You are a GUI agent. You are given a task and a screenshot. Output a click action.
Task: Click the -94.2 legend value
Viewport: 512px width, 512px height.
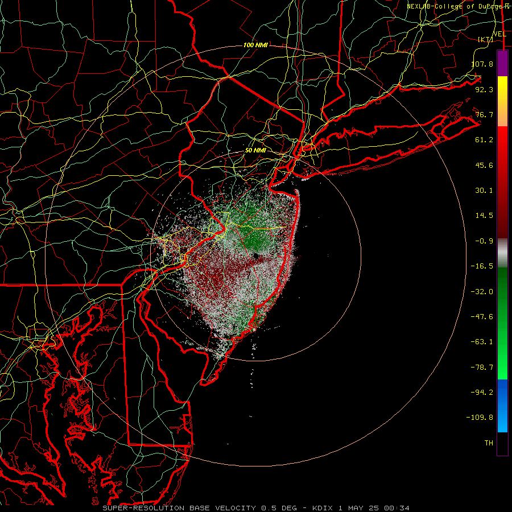click(x=482, y=392)
